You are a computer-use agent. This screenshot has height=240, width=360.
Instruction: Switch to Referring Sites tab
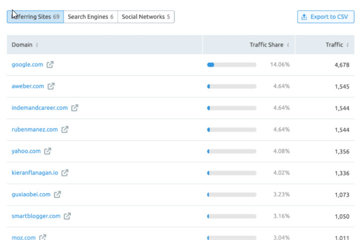point(35,17)
